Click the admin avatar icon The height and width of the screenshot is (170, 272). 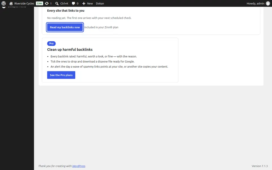268,3
